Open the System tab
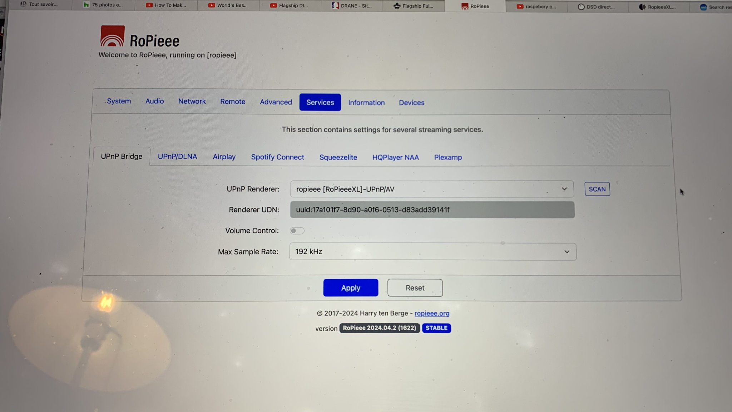The height and width of the screenshot is (412, 732). click(x=119, y=101)
